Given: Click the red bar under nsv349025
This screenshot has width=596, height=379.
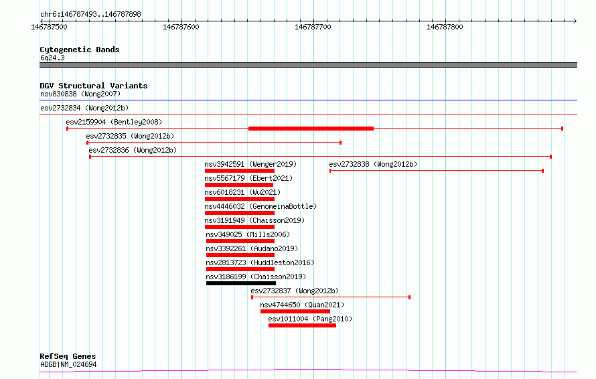Looking at the screenshot, I should click(x=240, y=241).
